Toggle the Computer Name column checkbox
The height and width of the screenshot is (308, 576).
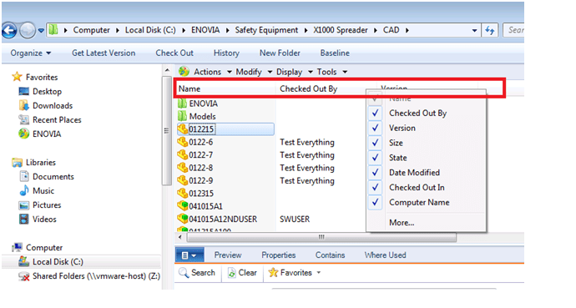375,202
